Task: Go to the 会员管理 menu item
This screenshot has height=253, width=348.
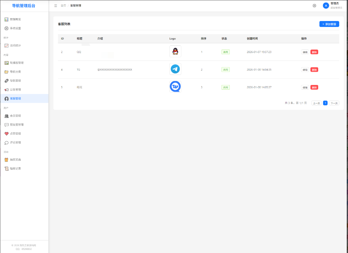Action: point(15,116)
